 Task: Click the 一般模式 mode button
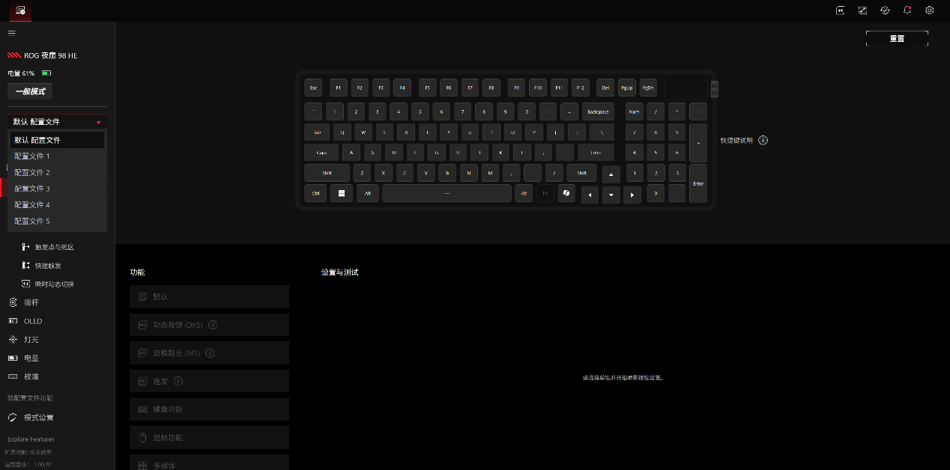coord(30,91)
